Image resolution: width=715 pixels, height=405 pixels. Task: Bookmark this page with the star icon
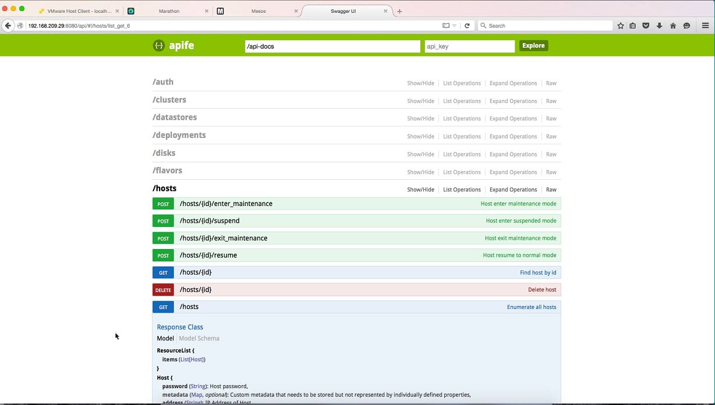point(621,26)
